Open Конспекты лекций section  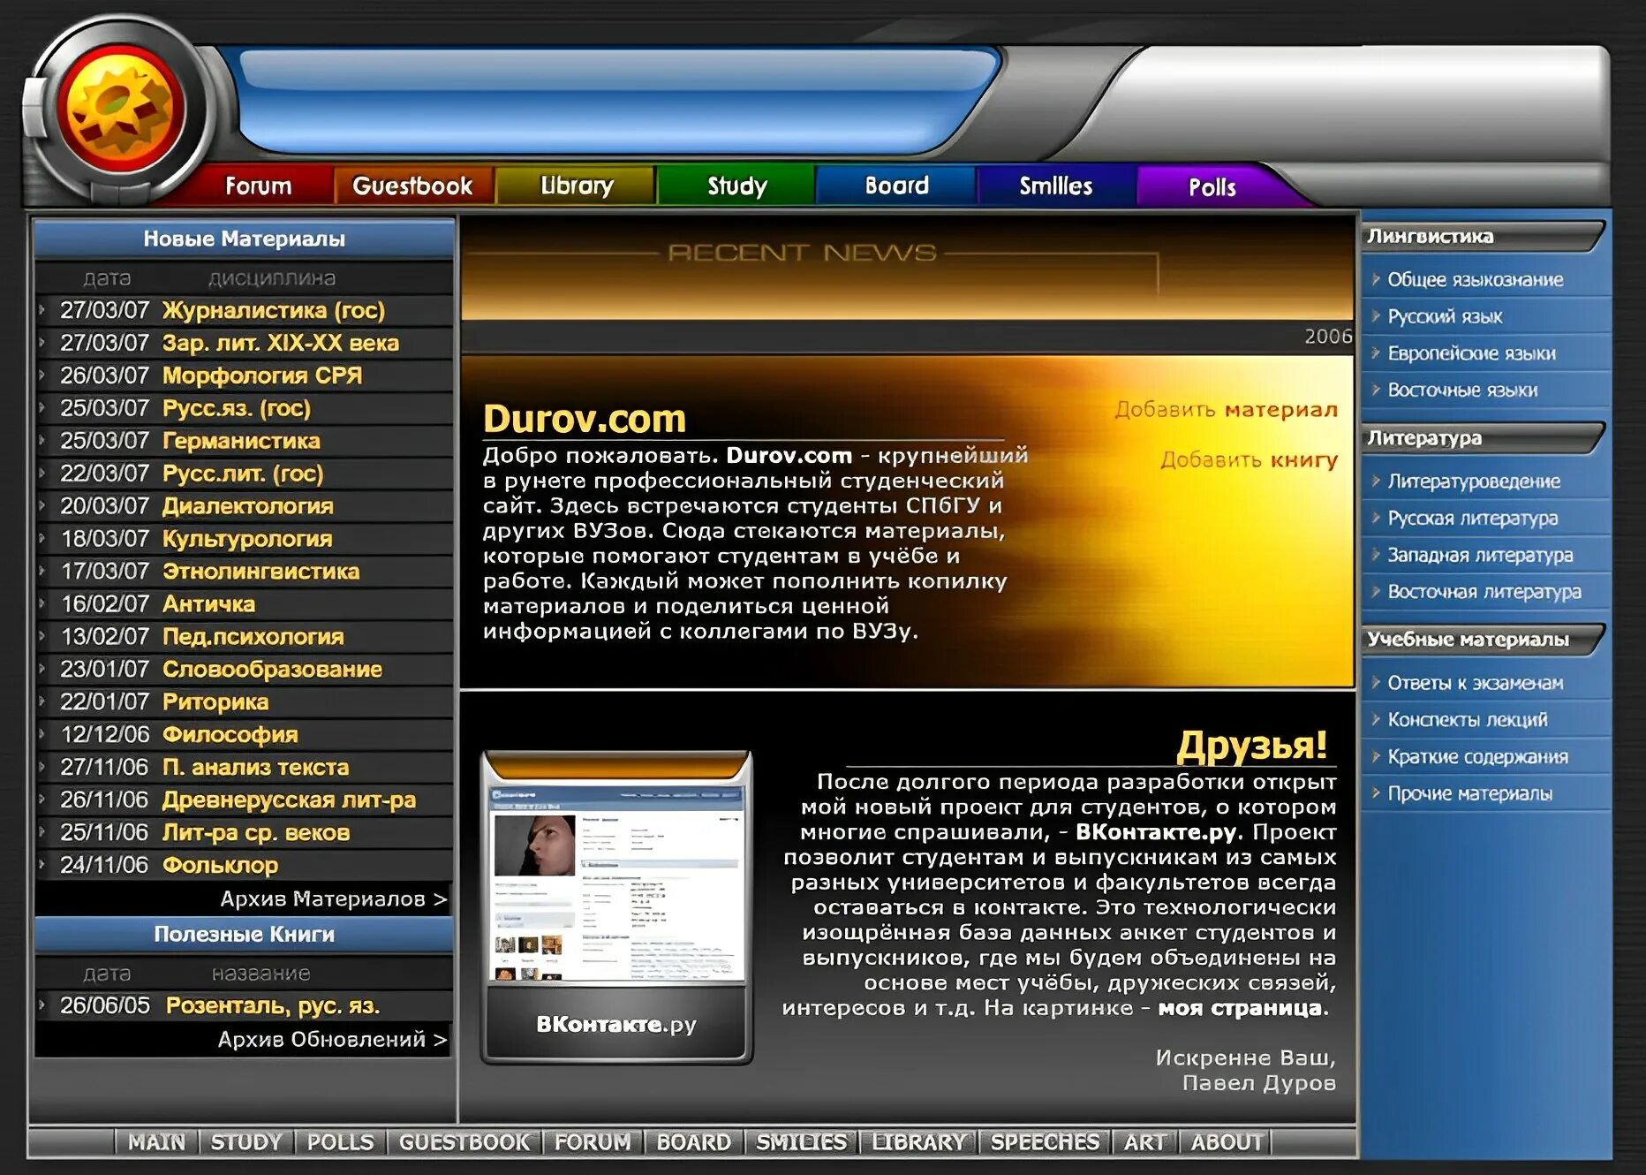[1468, 721]
